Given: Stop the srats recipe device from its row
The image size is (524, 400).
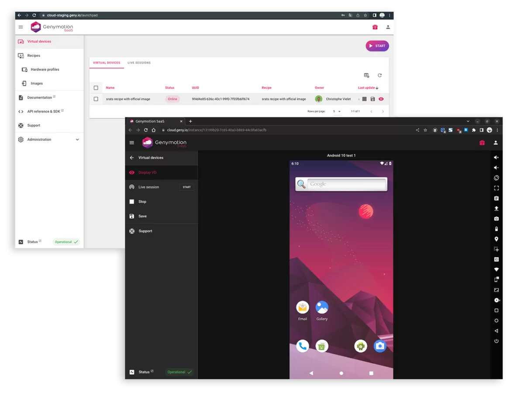Looking at the screenshot, I should click(x=365, y=99).
